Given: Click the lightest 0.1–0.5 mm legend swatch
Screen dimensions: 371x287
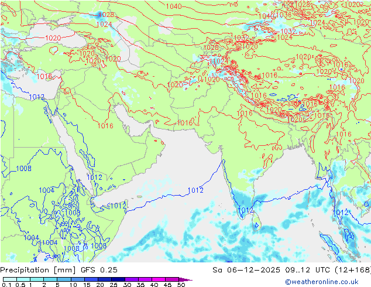Looking at the screenshot, I should [10, 279].
